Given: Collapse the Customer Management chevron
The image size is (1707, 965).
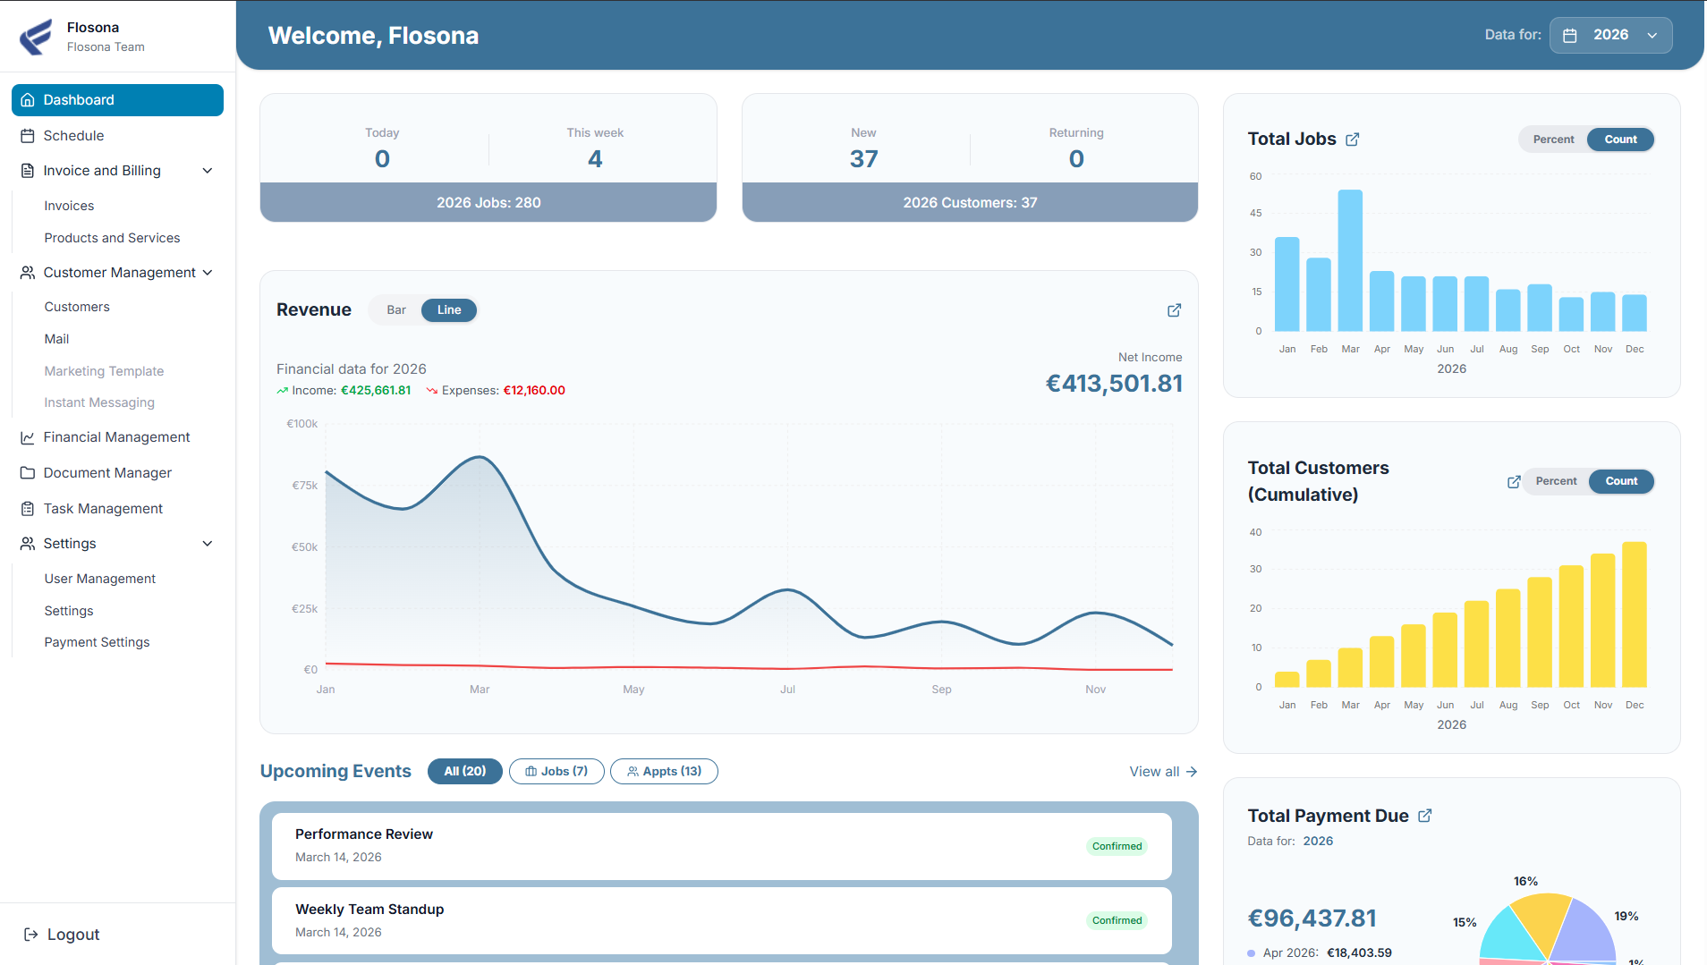Looking at the screenshot, I should click(208, 273).
